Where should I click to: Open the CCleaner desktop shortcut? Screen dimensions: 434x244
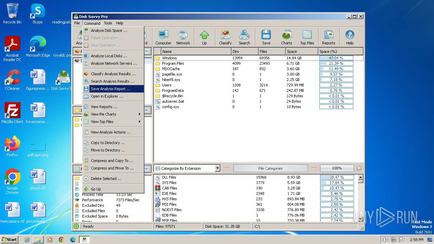coord(12,80)
